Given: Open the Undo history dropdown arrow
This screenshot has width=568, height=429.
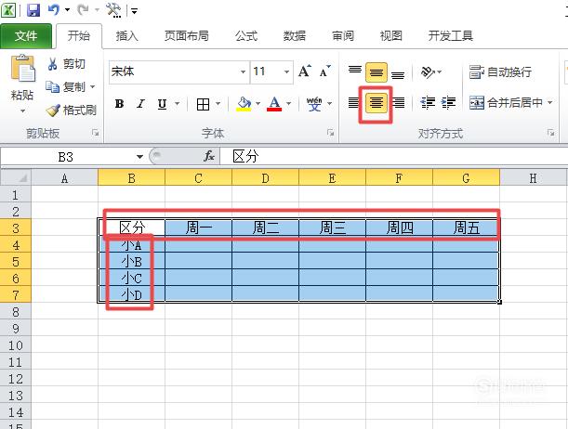Looking at the screenshot, I should pyautogui.click(x=67, y=10).
